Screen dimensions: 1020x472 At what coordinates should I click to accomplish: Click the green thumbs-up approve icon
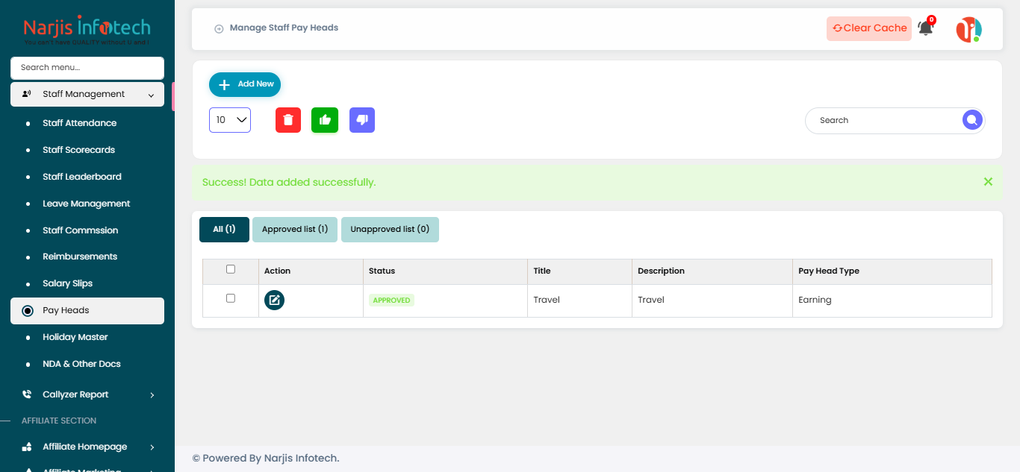tap(325, 120)
